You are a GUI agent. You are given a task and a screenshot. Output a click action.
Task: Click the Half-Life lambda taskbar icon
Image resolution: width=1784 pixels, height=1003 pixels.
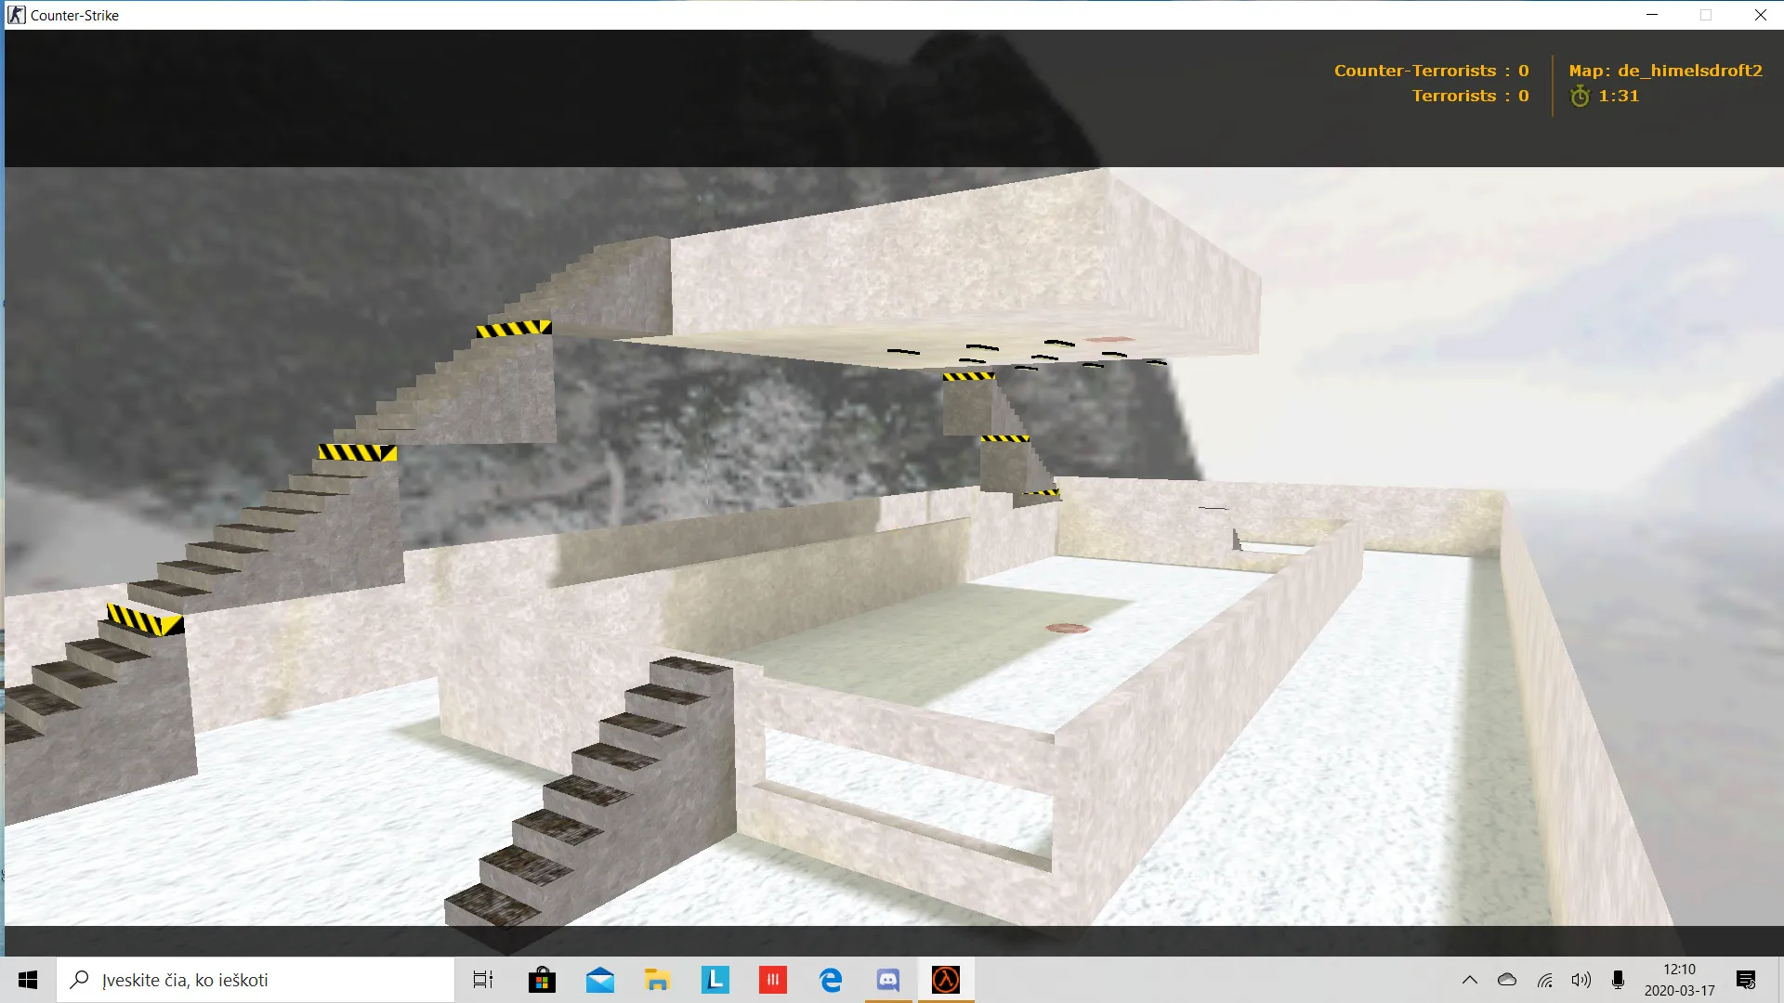(946, 980)
